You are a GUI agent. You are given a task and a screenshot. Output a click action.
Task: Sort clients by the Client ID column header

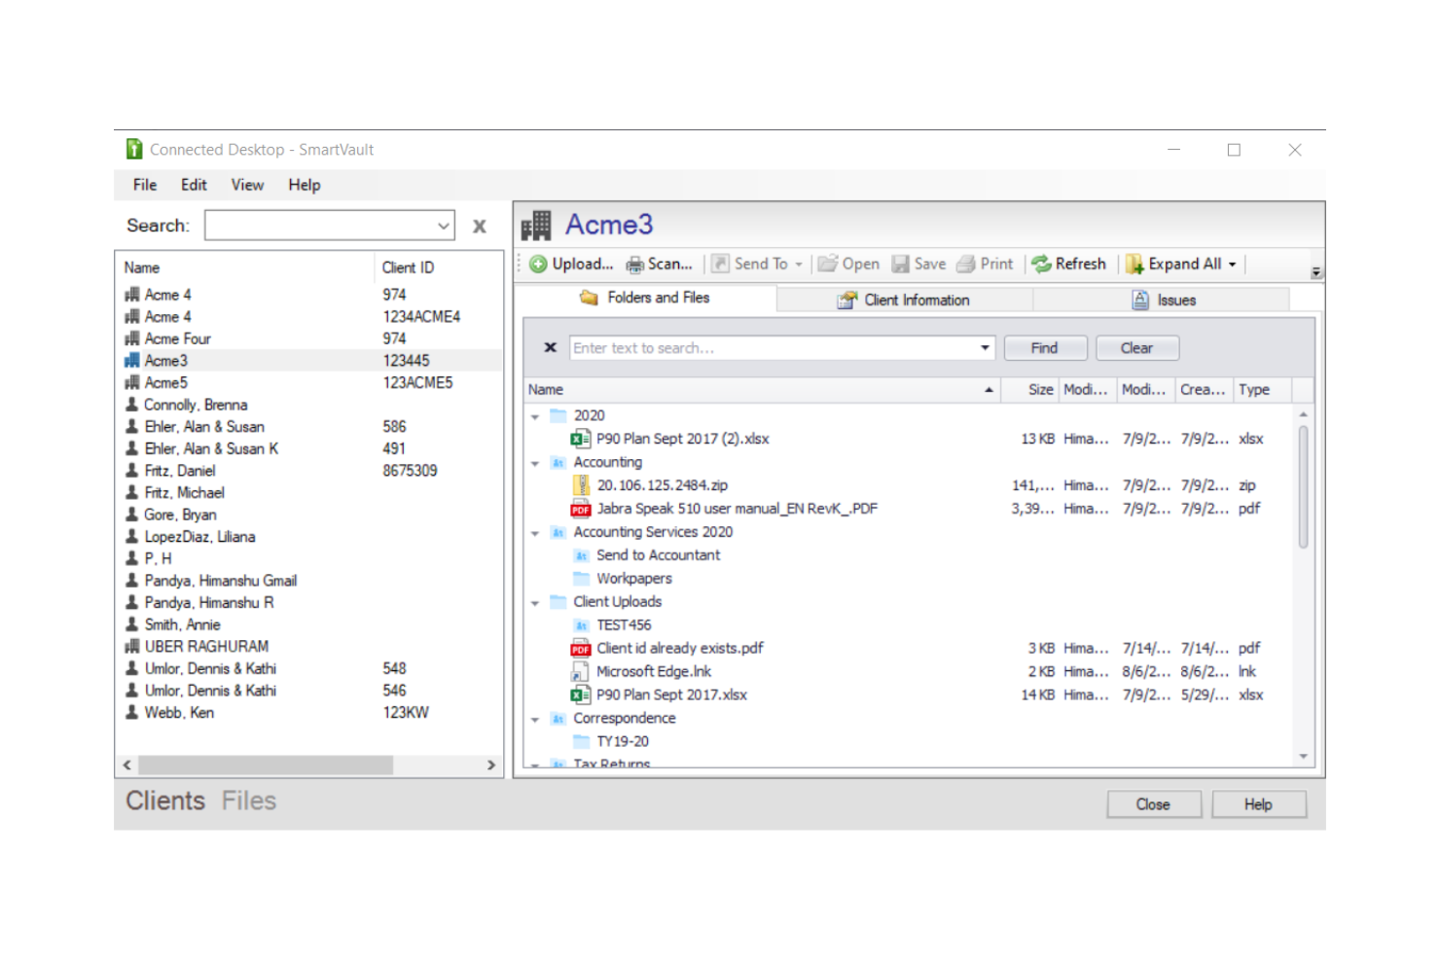click(x=438, y=267)
